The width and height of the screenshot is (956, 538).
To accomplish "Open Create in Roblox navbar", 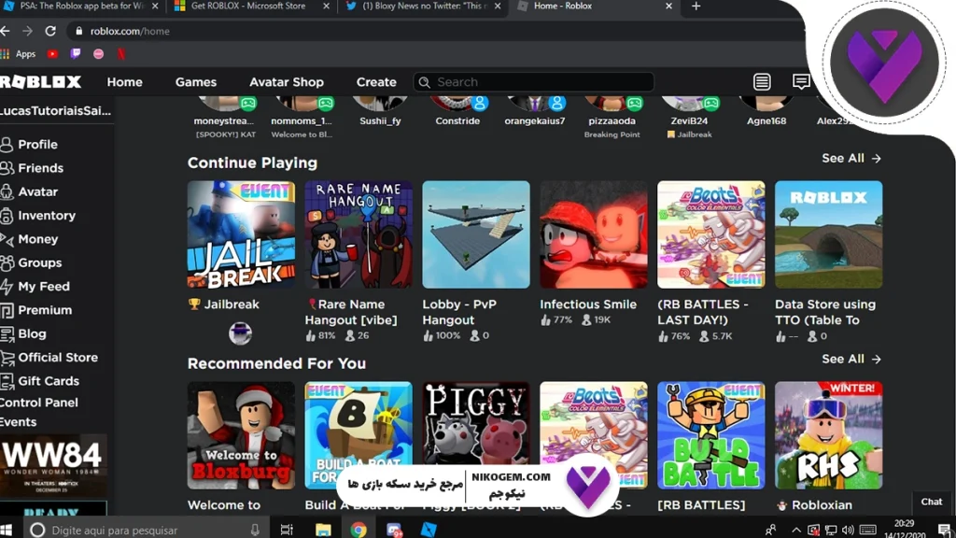I will 376,82.
